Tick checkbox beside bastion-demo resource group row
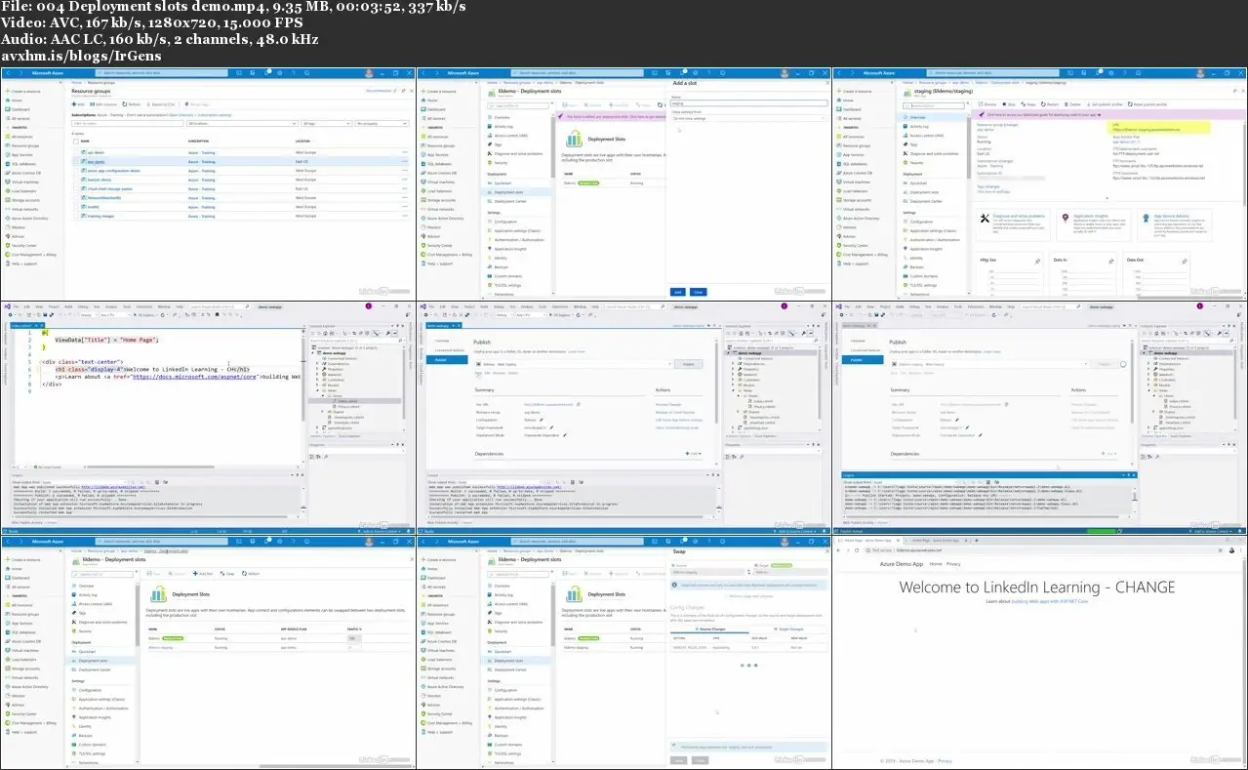The image size is (1248, 770). (76, 180)
